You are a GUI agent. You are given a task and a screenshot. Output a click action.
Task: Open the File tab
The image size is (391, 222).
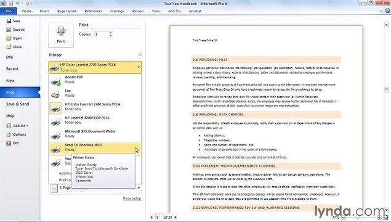9,11
